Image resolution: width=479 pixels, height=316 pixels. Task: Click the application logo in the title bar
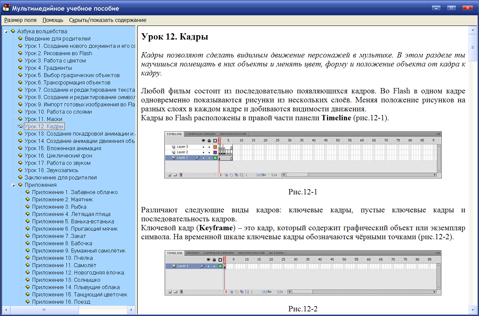6,7
